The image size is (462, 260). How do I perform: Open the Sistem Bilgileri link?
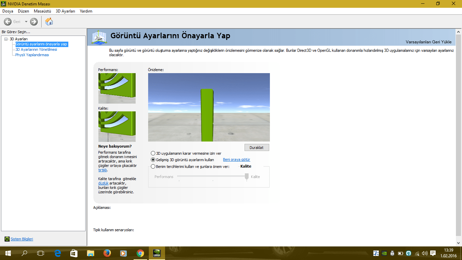(x=22, y=239)
